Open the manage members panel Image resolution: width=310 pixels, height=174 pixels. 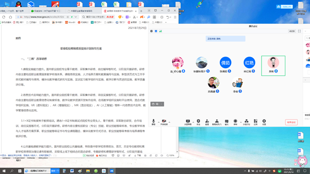217,122
